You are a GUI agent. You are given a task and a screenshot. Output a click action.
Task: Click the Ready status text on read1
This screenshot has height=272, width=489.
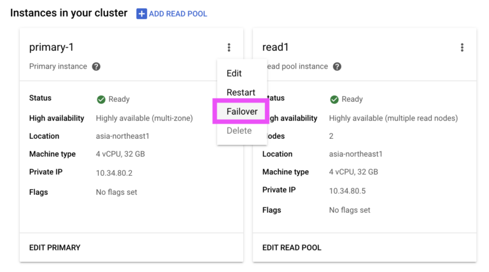[352, 99]
